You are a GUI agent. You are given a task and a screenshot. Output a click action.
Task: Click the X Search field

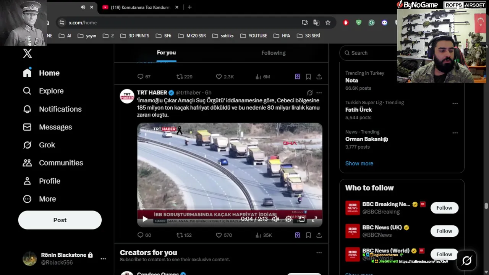click(x=368, y=53)
